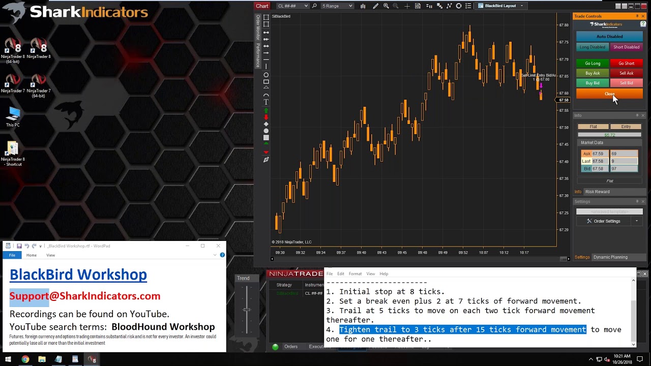Select the crosshair cursor icon
The width and height of the screenshot is (651, 366).
click(x=407, y=6)
